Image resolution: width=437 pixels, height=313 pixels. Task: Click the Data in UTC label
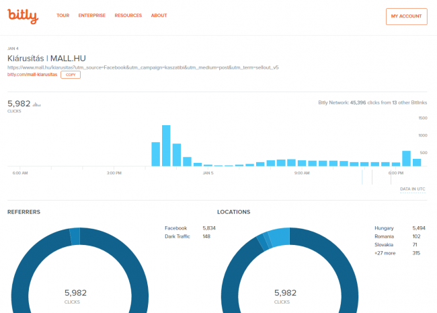coord(413,189)
